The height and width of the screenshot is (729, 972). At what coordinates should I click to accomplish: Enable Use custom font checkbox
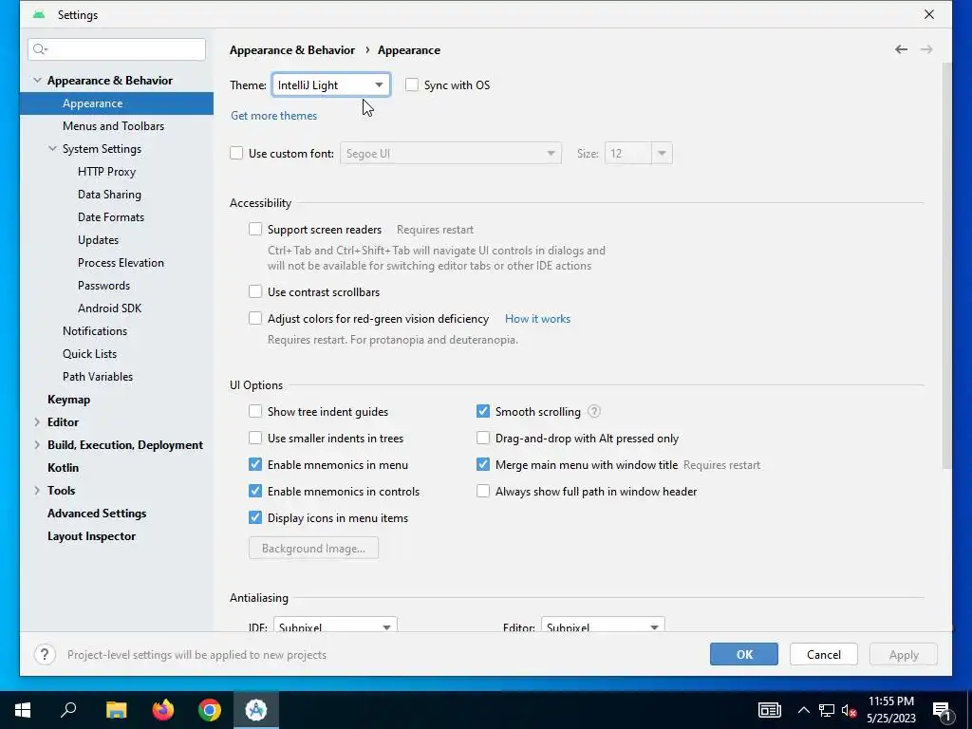tap(236, 153)
